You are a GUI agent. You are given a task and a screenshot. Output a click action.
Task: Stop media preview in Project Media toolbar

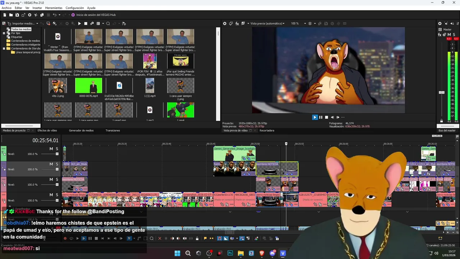coord(86,23)
